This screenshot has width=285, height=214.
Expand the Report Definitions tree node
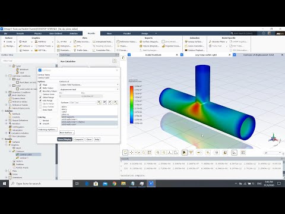point(7,121)
